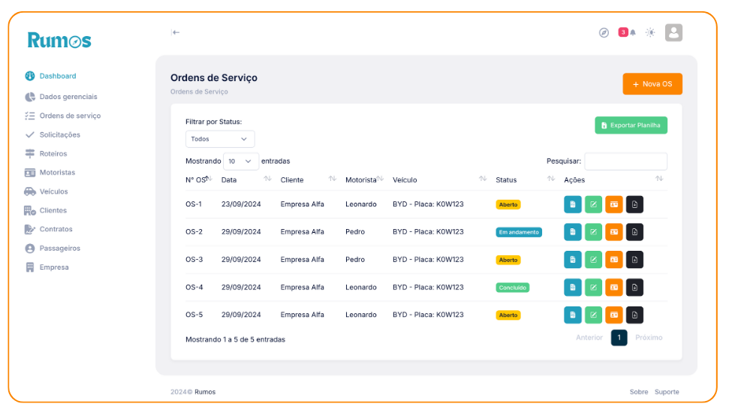The height and width of the screenshot is (416, 732).
Task: Click the green edit icon for OS-2
Action: (x=593, y=232)
